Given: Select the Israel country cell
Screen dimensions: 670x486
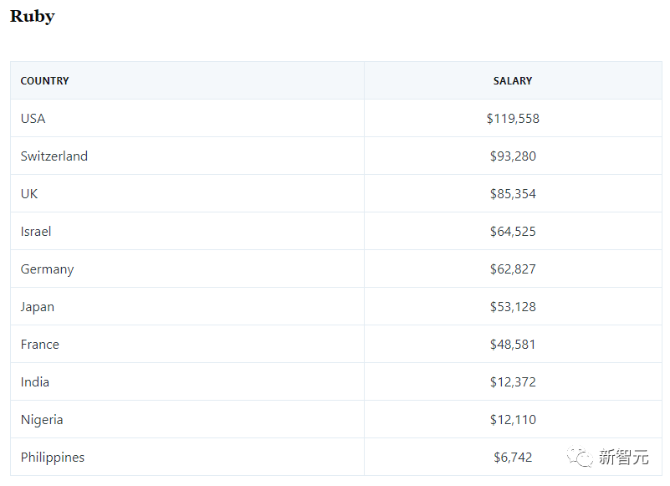Looking at the screenshot, I should [x=36, y=232].
